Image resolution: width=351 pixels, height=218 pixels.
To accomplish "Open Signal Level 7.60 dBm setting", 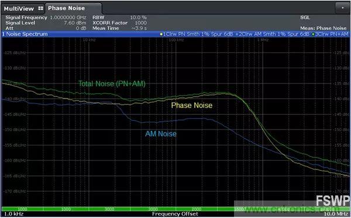I will (46, 23).
